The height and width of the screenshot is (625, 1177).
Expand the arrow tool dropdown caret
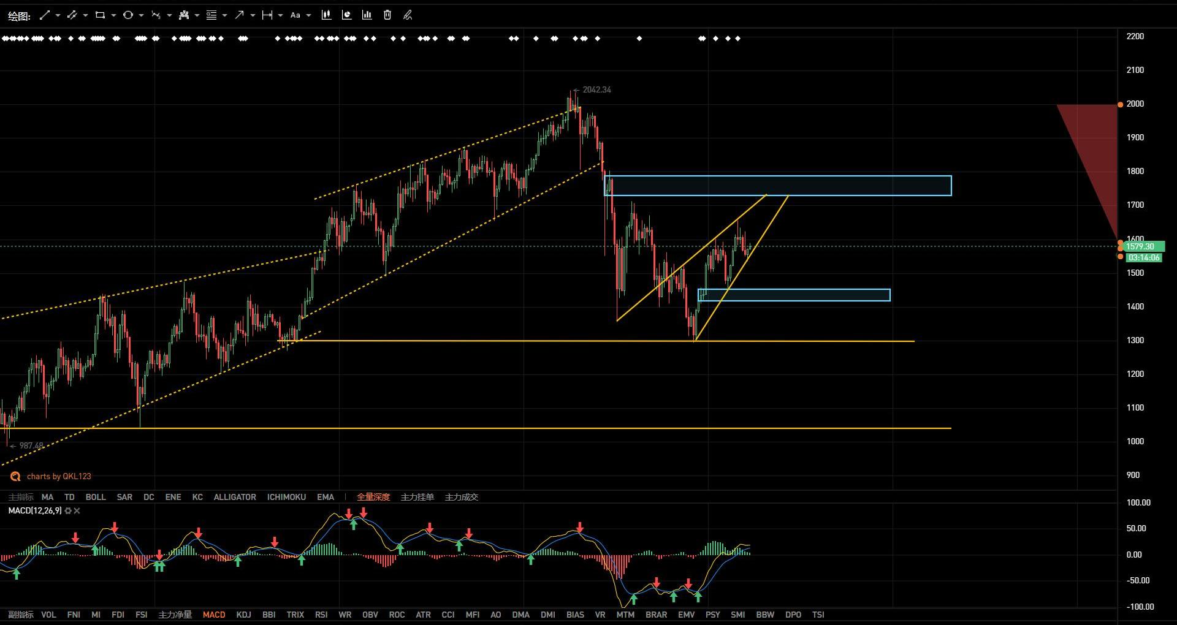click(x=253, y=15)
